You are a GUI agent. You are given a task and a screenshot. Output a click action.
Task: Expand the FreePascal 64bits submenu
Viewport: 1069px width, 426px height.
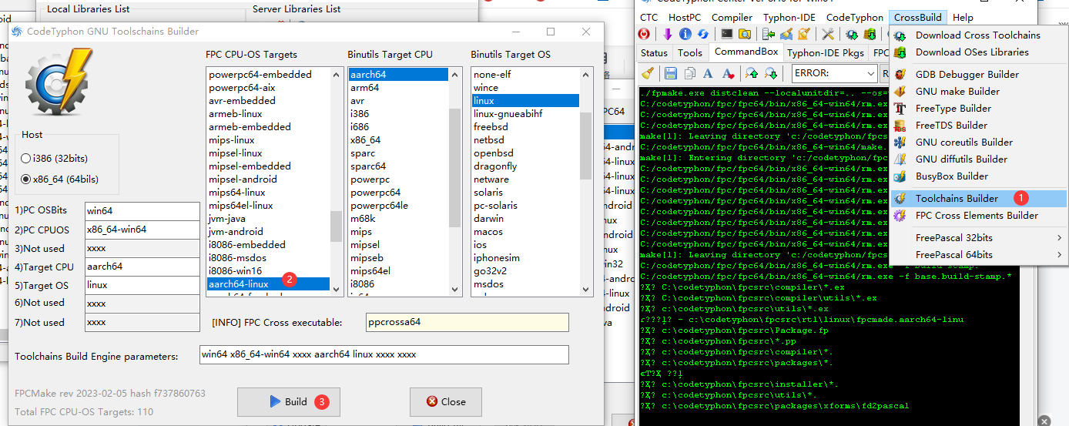click(978, 254)
